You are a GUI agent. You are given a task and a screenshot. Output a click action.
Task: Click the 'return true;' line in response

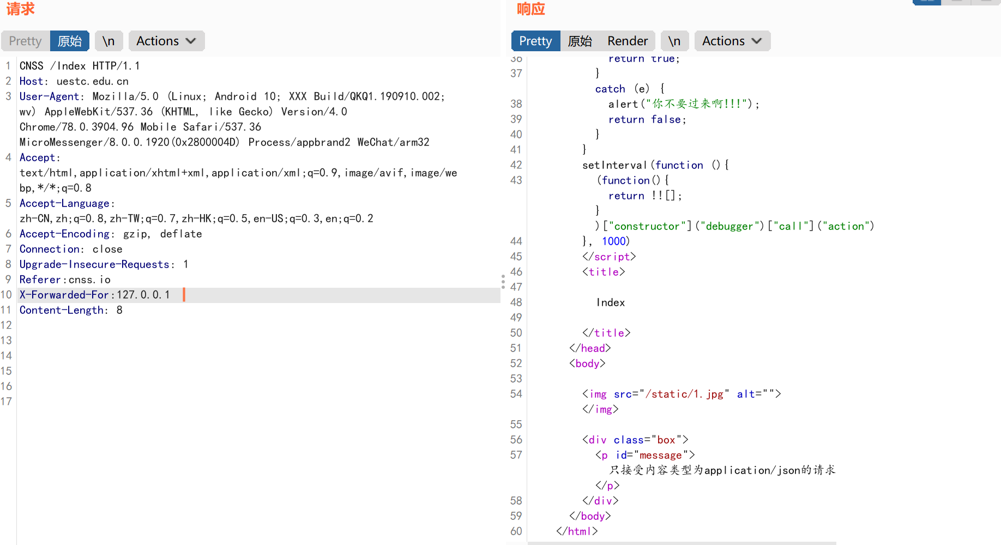tap(644, 59)
